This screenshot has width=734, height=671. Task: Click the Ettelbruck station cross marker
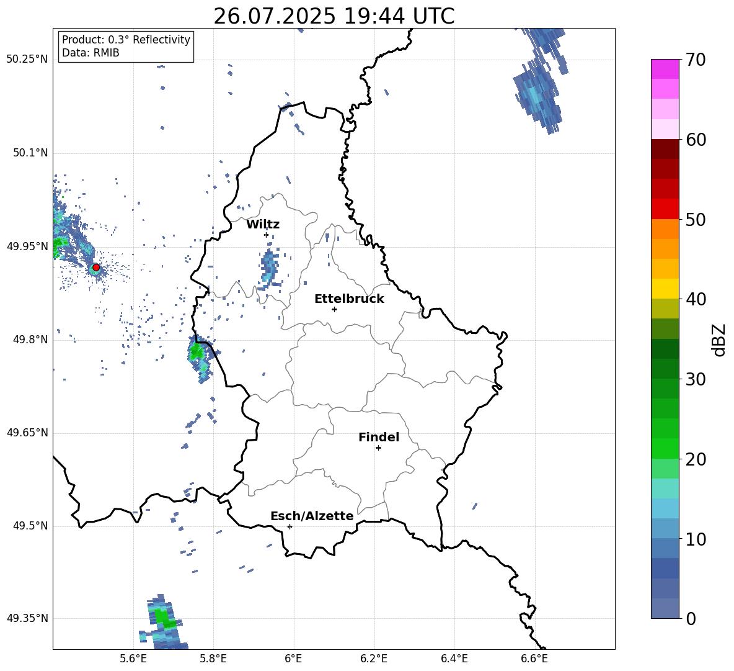click(x=334, y=309)
